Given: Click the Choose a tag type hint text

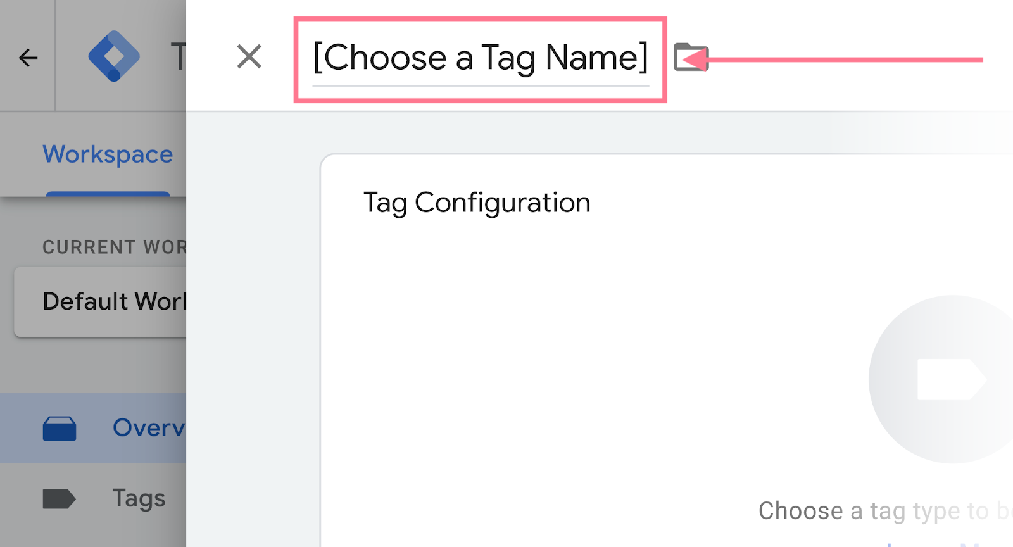Looking at the screenshot, I should click(x=874, y=511).
